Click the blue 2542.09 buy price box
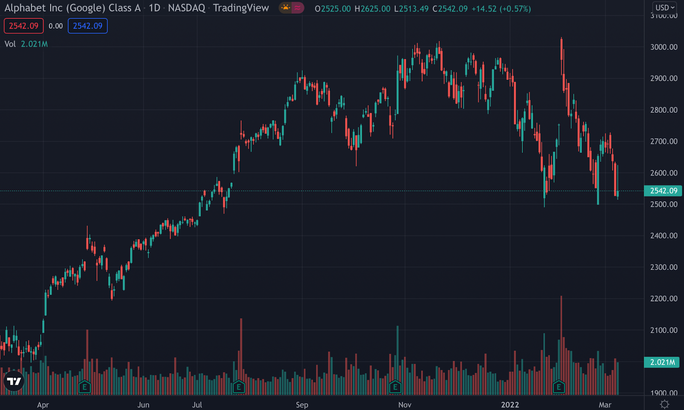The image size is (684, 410). click(x=88, y=26)
